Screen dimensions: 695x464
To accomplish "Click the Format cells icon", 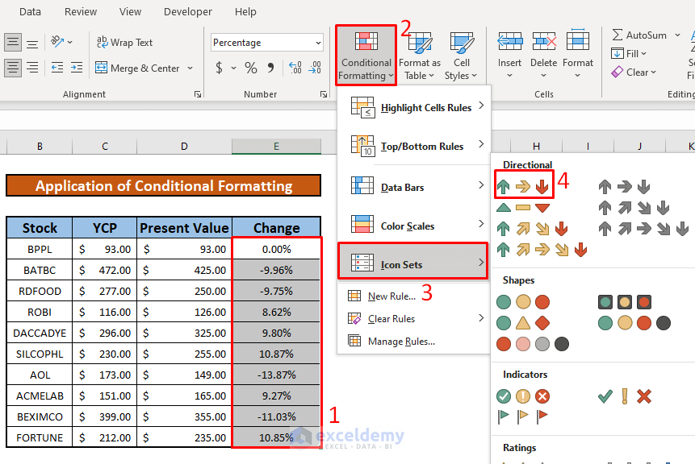I will 577,41.
